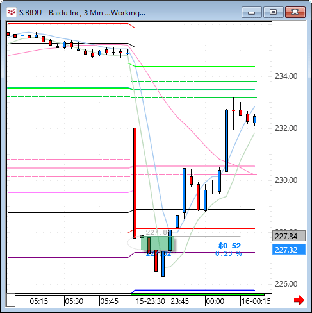Click the $0.52 profit label
312x313 pixels.
(x=230, y=246)
